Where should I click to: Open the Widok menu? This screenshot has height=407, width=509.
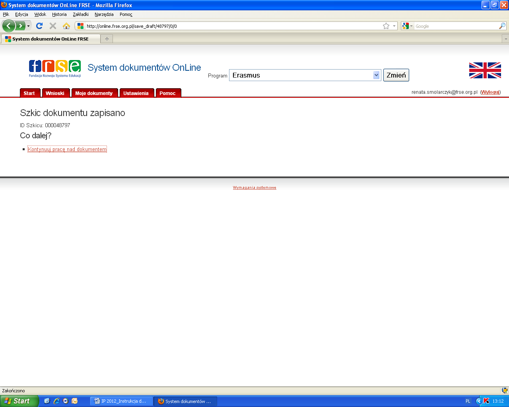pyautogui.click(x=40, y=14)
